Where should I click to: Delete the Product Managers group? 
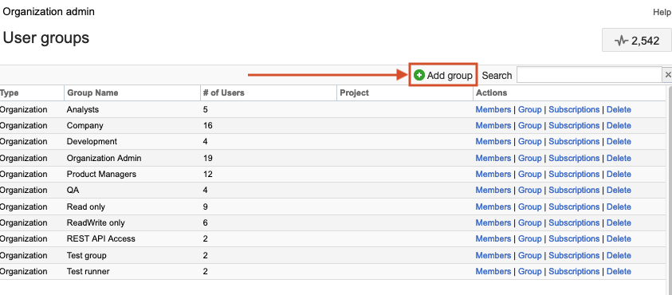pyautogui.click(x=619, y=174)
